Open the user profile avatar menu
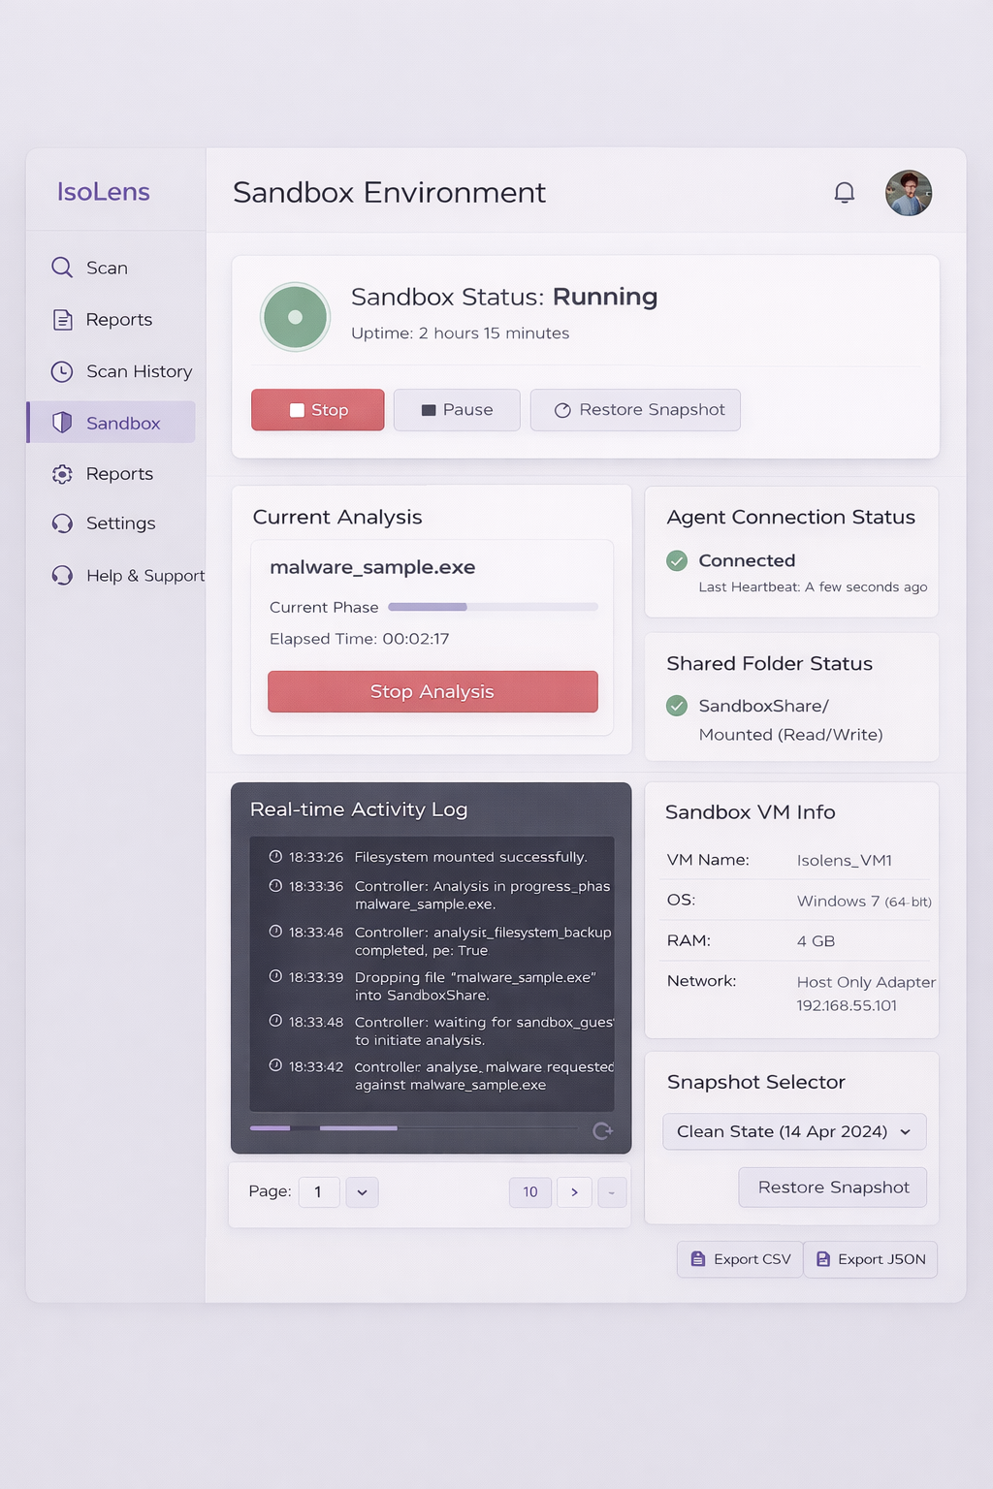 908,192
